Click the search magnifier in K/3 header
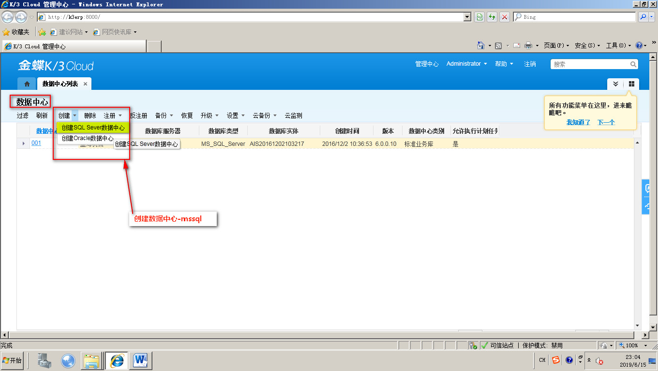Screen dimensions: 658x371 (633, 64)
